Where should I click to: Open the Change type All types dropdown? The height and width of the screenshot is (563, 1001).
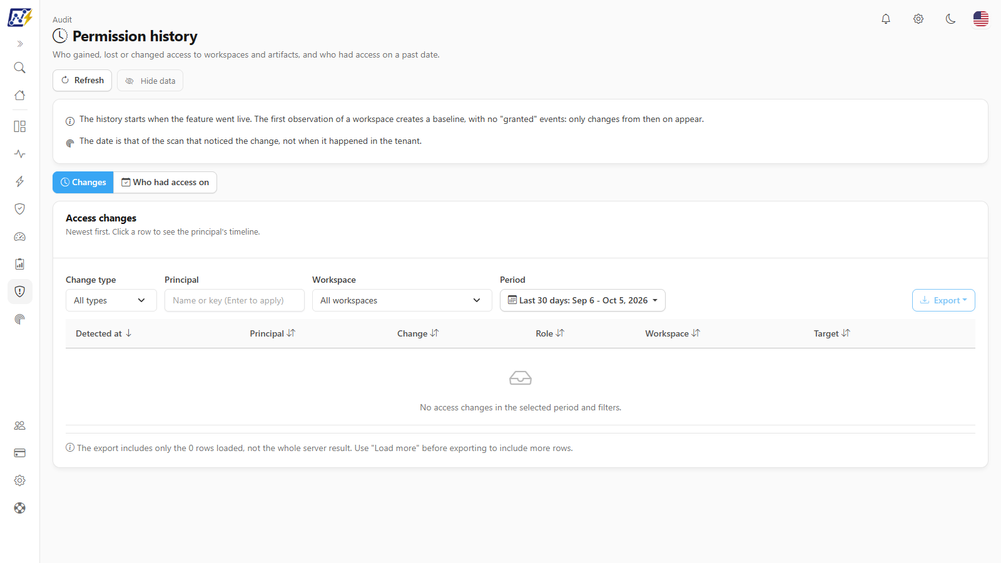[x=110, y=300]
